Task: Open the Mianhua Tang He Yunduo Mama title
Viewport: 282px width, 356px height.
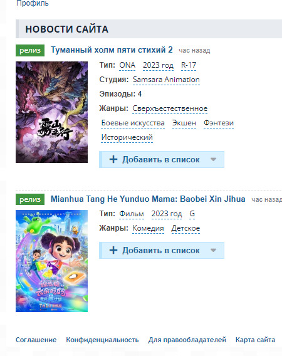Action: 148,199
